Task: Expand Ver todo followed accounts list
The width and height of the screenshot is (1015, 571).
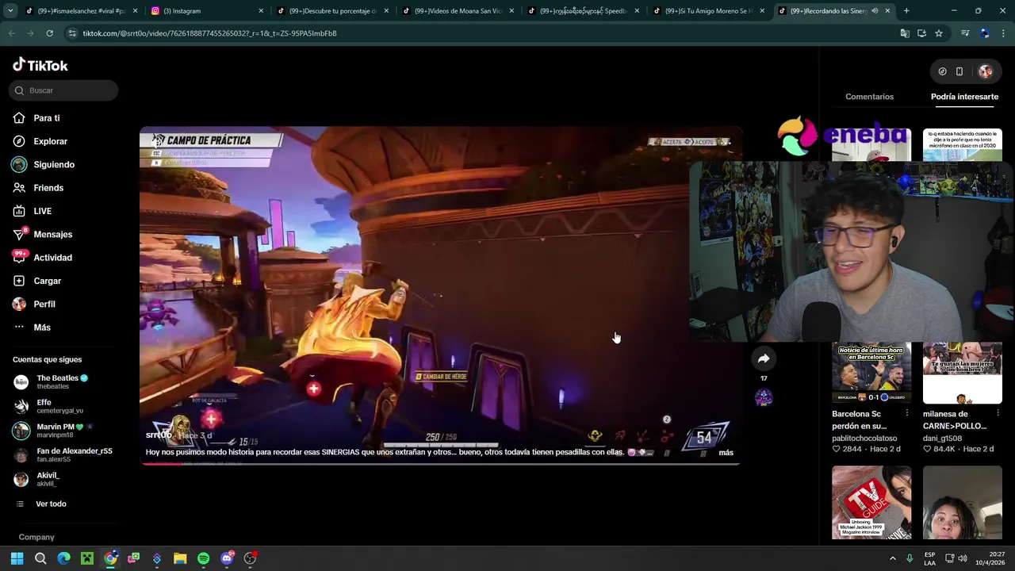Action: (x=51, y=504)
